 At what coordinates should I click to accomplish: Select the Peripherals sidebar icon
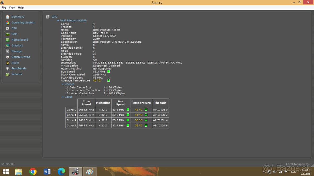(x=8, y=68)
